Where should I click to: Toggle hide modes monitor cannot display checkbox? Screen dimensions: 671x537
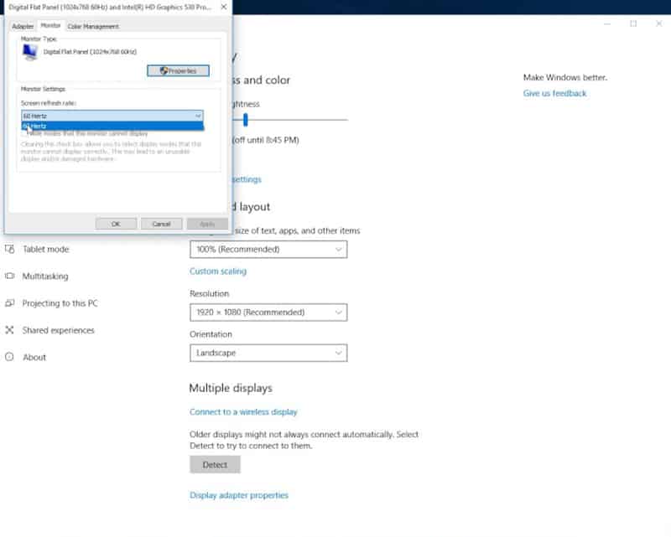pyautogui.click(x=24, y=133)
